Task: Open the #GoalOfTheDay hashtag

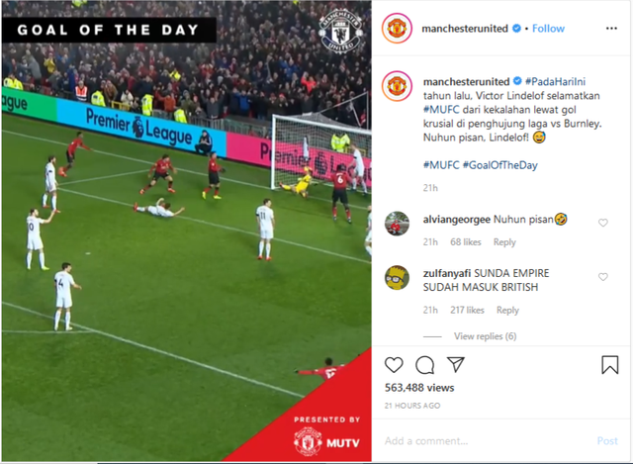Action: [500, 165]
